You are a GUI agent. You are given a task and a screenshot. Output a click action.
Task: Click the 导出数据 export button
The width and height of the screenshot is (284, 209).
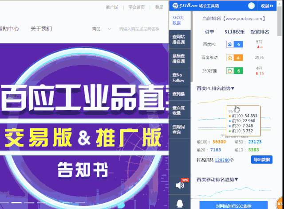coord(262,160)
